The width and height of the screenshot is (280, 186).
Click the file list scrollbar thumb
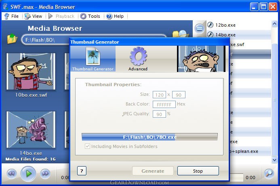274,100
